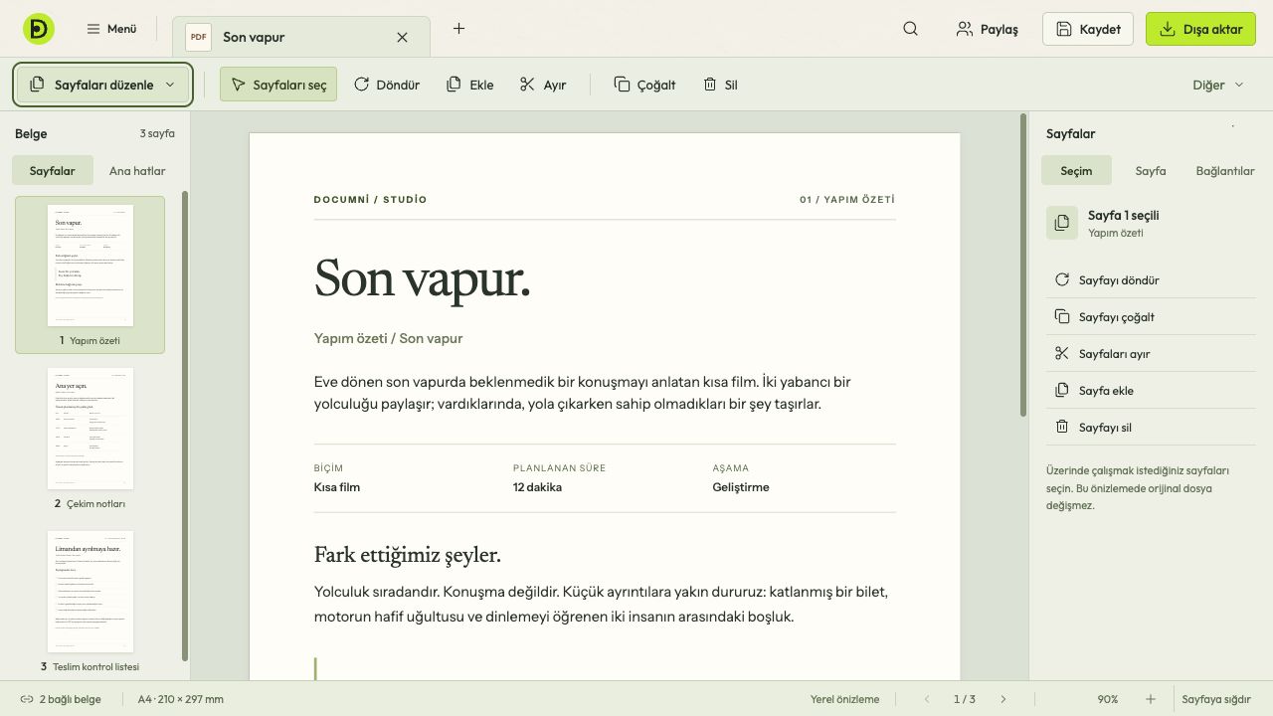Switch to the Seçim tab

1076,170
